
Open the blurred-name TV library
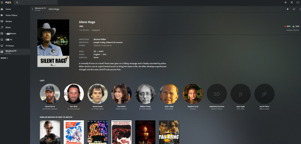point(15,40)
